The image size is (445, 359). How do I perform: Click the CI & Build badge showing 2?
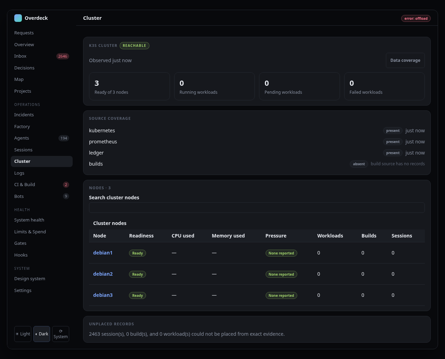pyautogui.click(x=66, y=185)
